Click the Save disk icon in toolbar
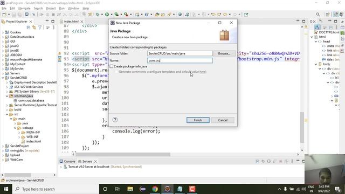 coord(13,15)
